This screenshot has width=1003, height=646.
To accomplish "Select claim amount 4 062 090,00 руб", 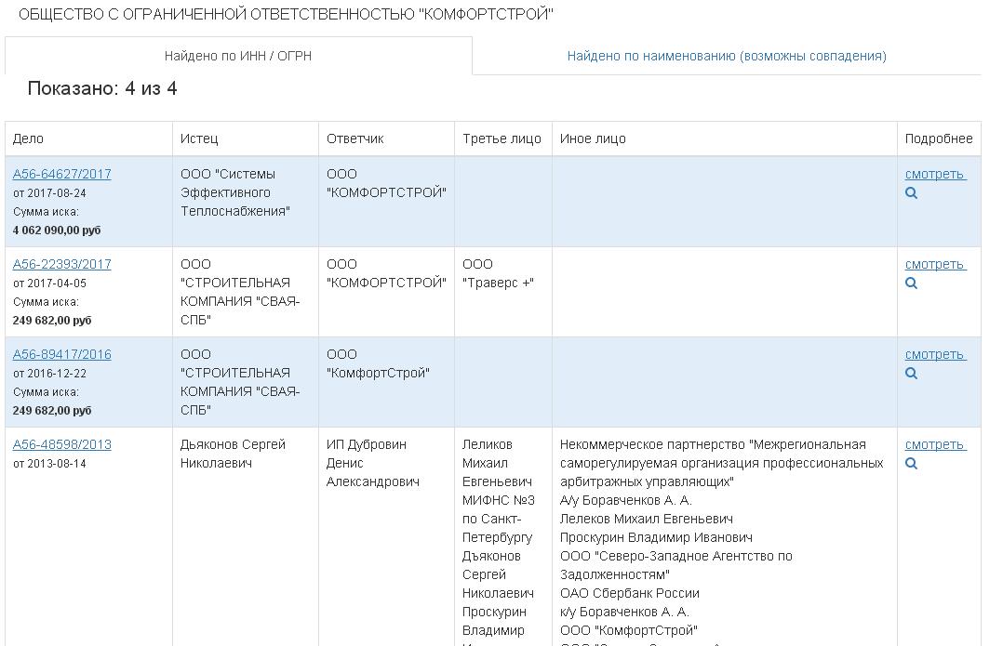I will click(x=57, y=230).
